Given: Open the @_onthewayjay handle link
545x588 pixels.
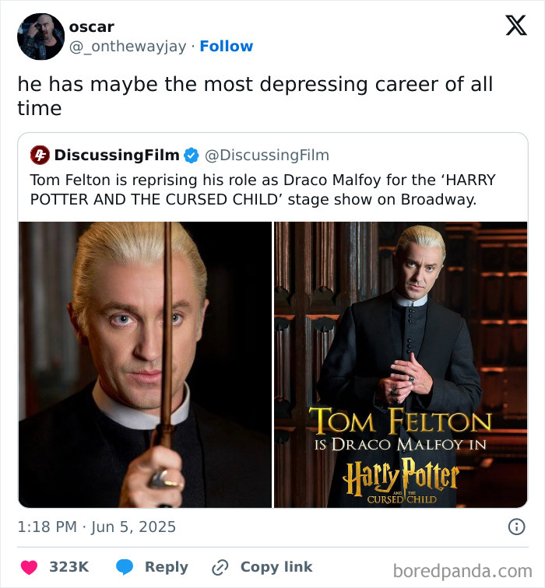Looking at the screenshot, I should tap(128, 46).
